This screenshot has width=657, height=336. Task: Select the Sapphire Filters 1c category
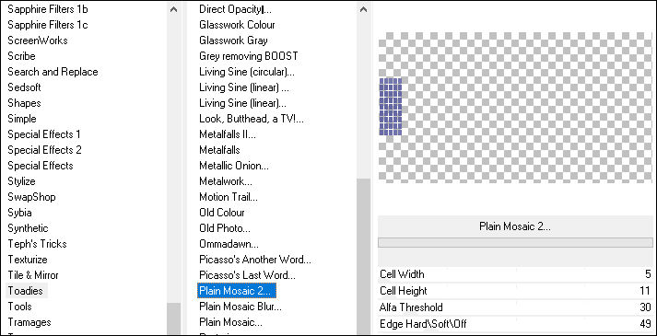click(48, 25)
